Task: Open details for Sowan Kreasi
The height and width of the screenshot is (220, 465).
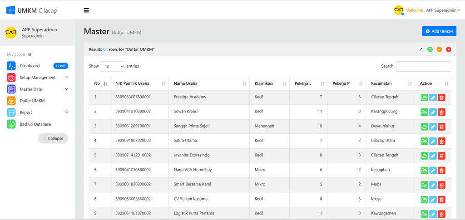Action: [425, 112]
